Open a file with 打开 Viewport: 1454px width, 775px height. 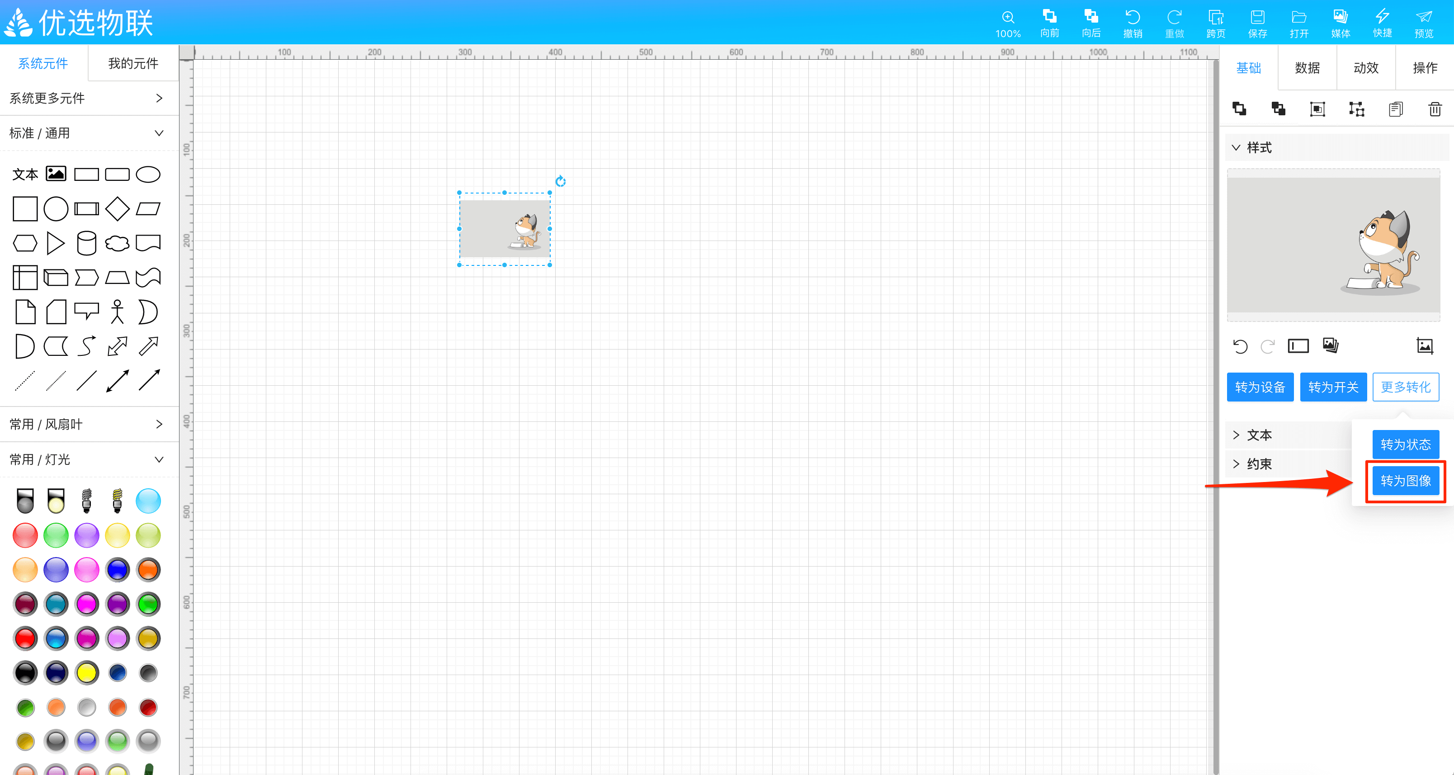pyautogui.click(x=1299, y=24)
